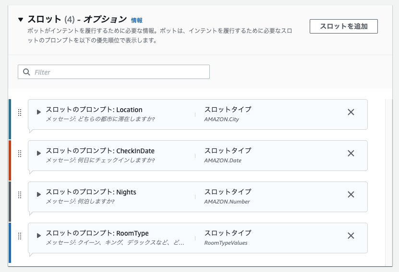Expand the Location slot prompt
Screen dimensions: 399x272
coord(39,112)
